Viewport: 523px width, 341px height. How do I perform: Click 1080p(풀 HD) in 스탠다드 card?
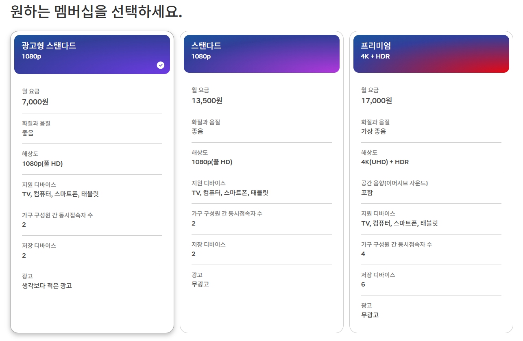tap(212, 162)
